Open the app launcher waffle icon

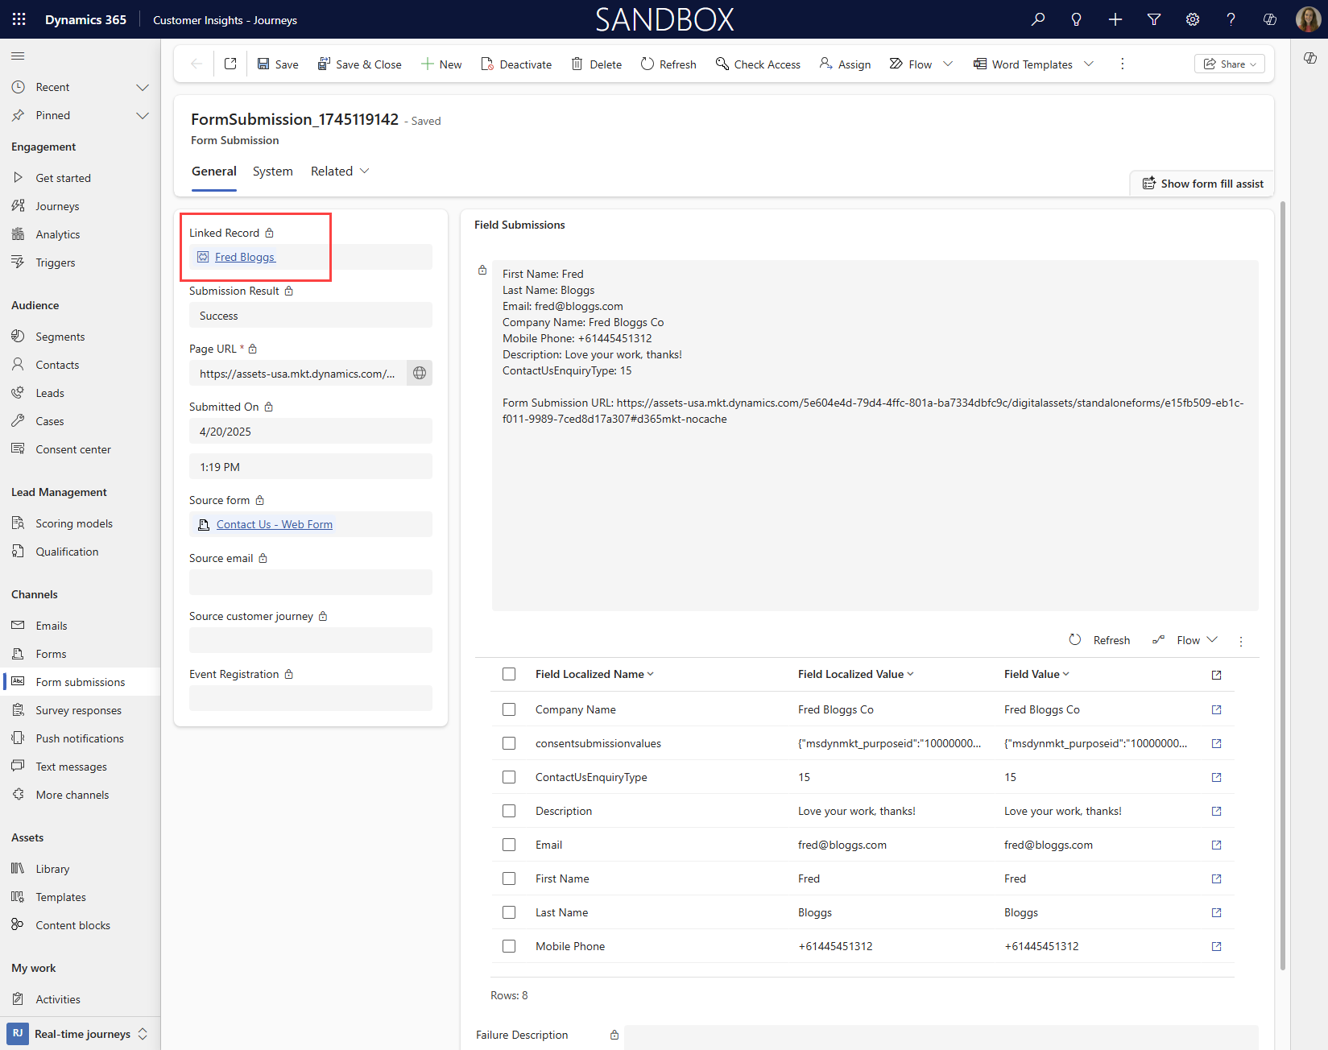[x=19, y=19]
